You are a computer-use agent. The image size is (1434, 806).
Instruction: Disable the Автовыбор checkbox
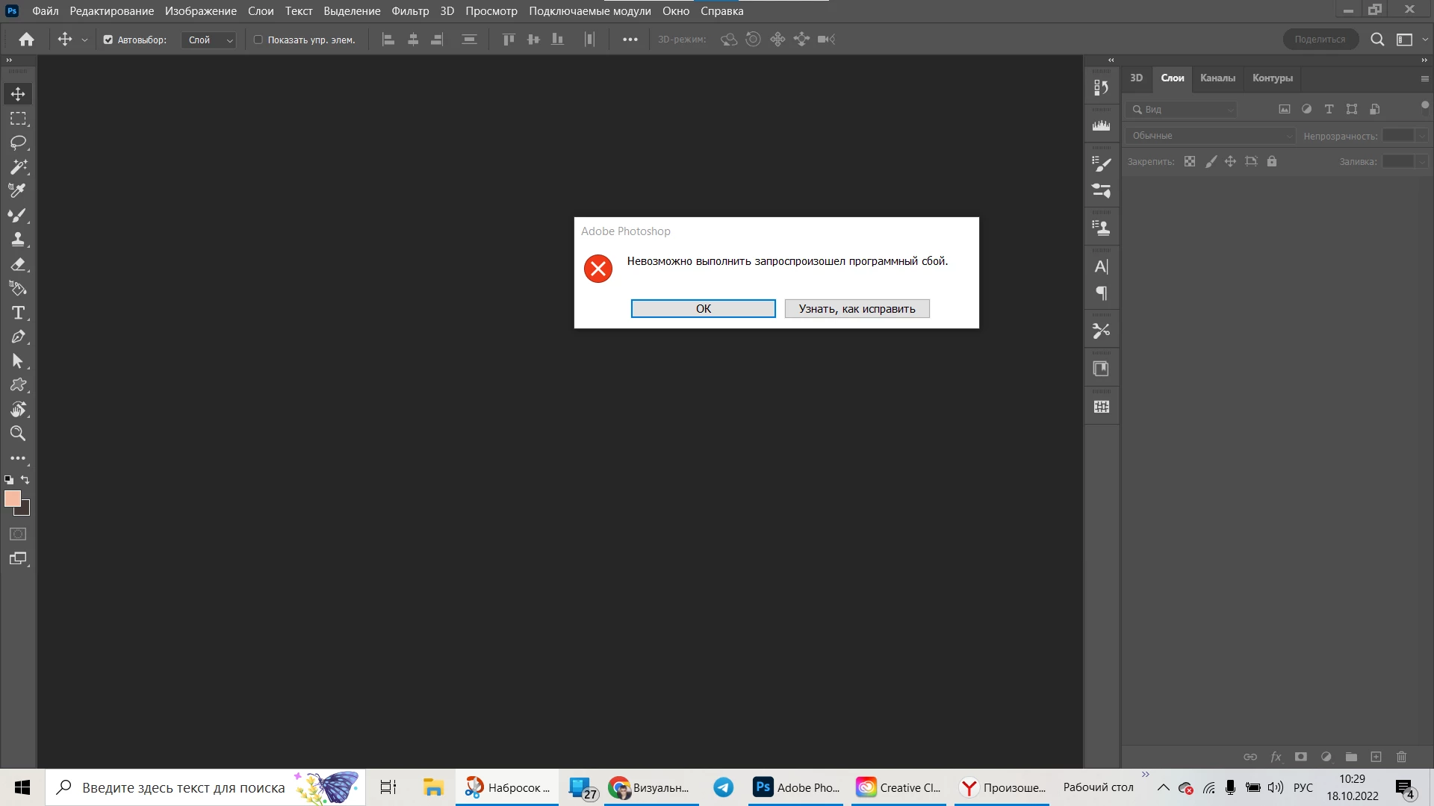[x=108, y=40]
